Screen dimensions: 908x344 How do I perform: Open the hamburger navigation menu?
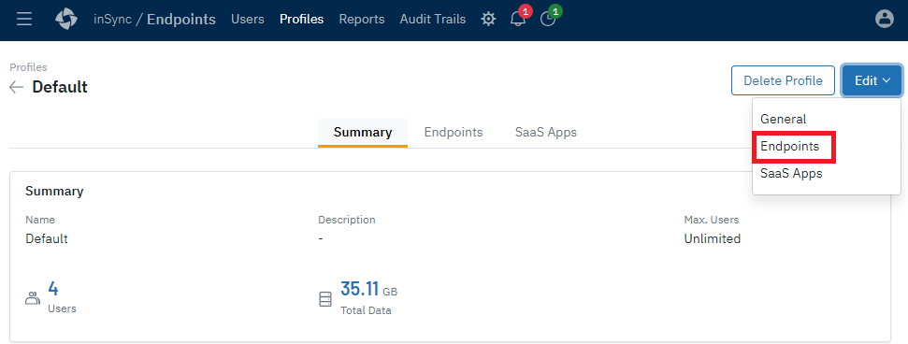click(24, 19)
